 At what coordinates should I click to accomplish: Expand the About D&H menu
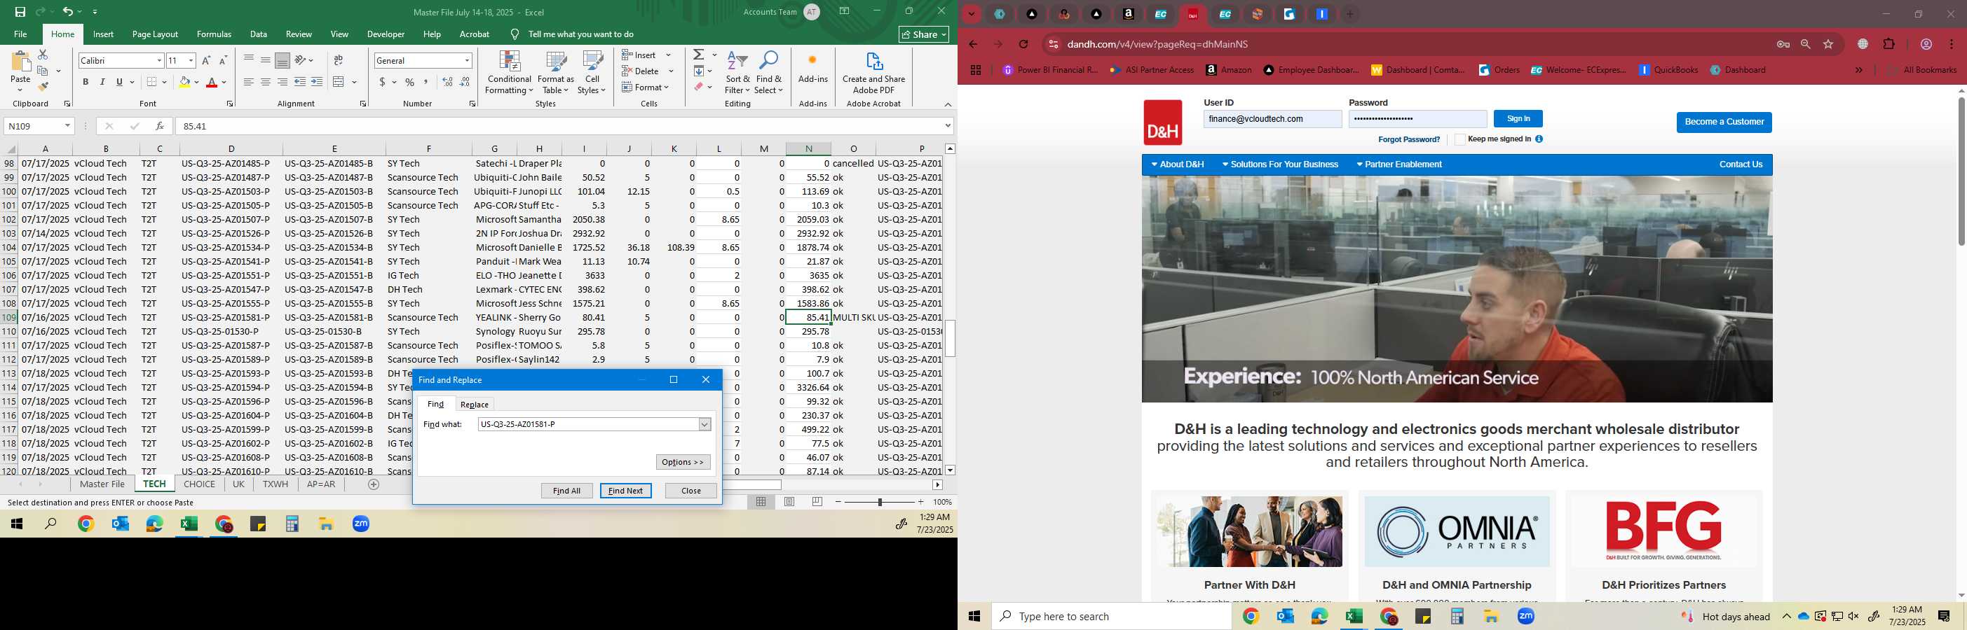[x=1178, y=164]
